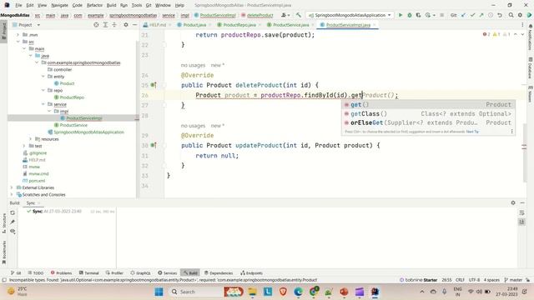Open Build panel settings gear
The image size is (534, 300).
(x=513, y=202)
